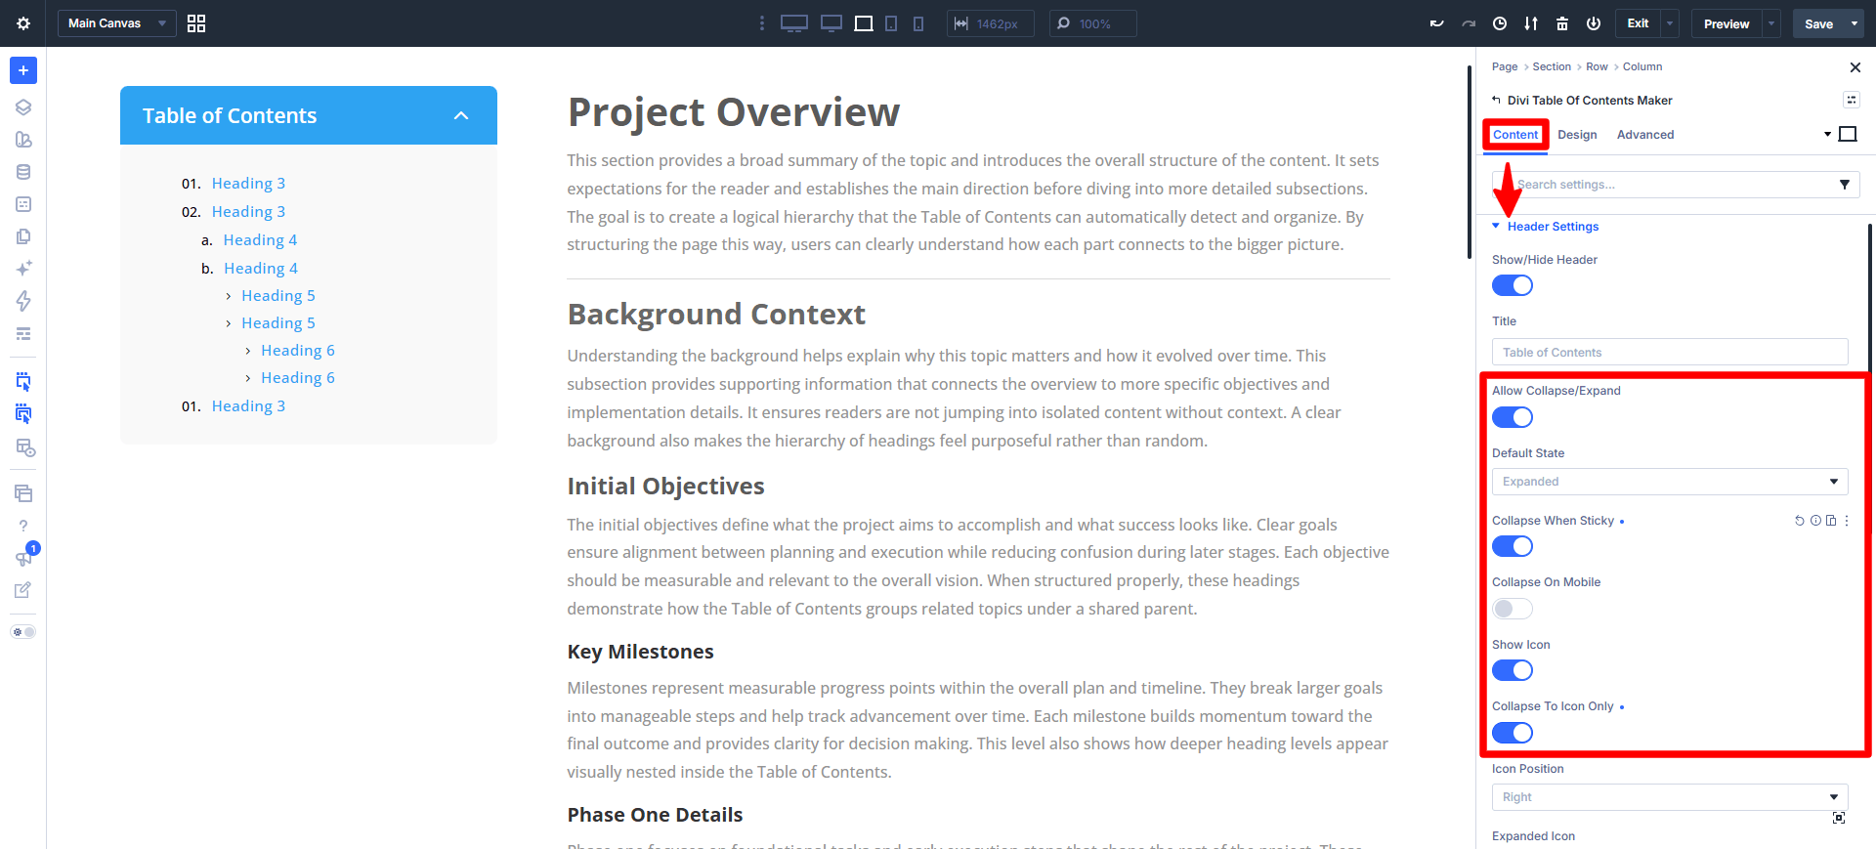Click the trash icon in top bar
Screen dimensions: 1876x849
click(1562, 23)
